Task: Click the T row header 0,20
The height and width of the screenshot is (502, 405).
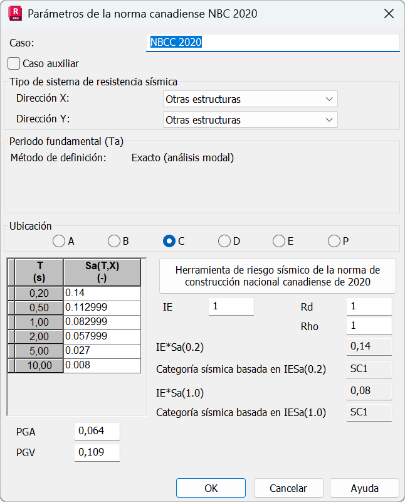Action: (x=39, y=293)
